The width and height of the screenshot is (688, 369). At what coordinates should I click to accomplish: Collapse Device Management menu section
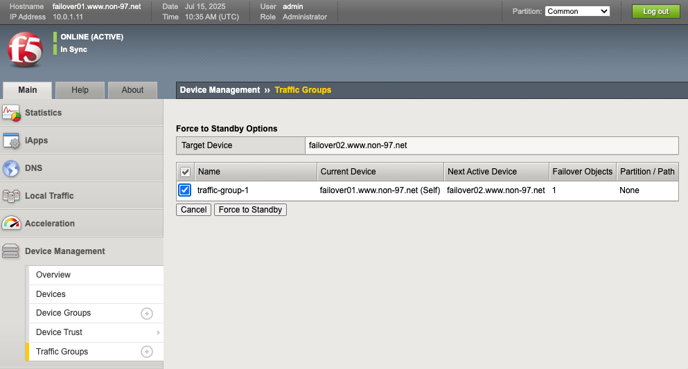point(82,251)
